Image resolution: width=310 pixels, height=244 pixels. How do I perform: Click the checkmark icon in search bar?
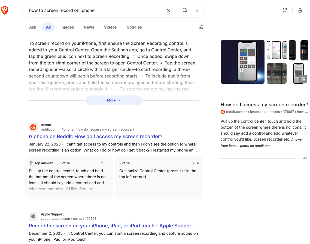click(x=198, y=11)
